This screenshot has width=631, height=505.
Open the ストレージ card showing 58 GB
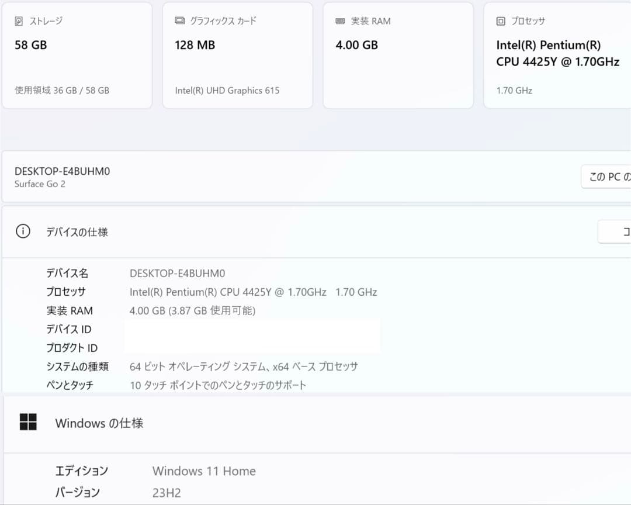[x=77, y=56]
